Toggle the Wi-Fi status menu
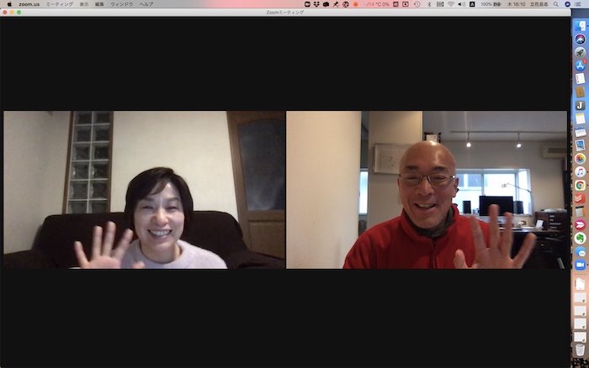589x368 pixels. [450, 4]
